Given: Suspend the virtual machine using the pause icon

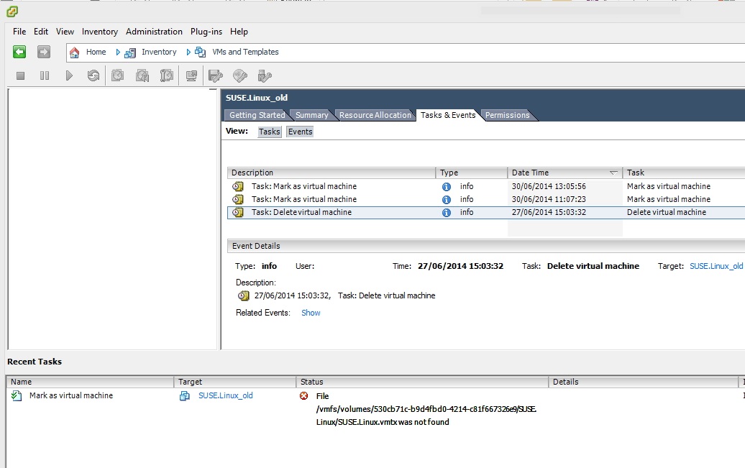Looking at the screenshot, I should coord(43,75).
